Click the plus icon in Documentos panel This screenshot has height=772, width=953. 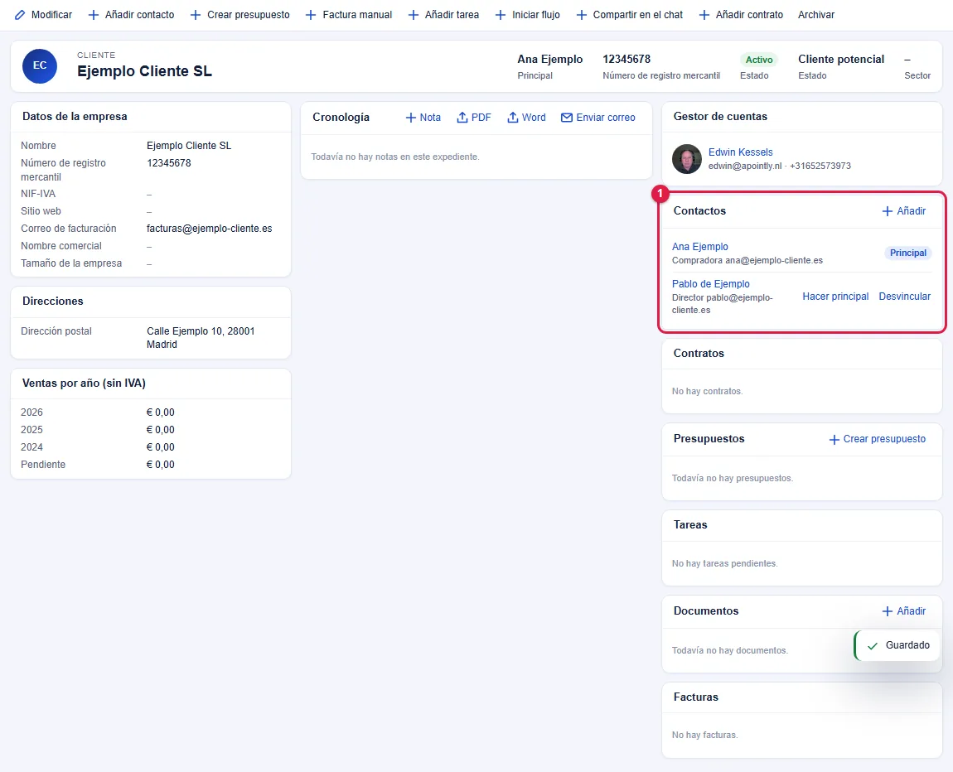click(888, 611)
